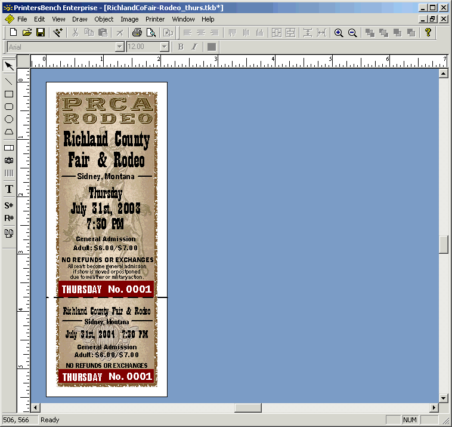Click the vertical scrollbar up arrow
452x427 pixels.
click(x=443, y=73)
